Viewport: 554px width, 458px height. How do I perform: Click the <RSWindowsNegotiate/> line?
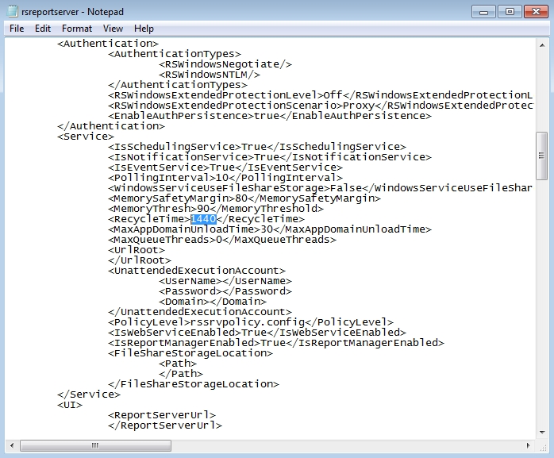[x=225, y=64]
